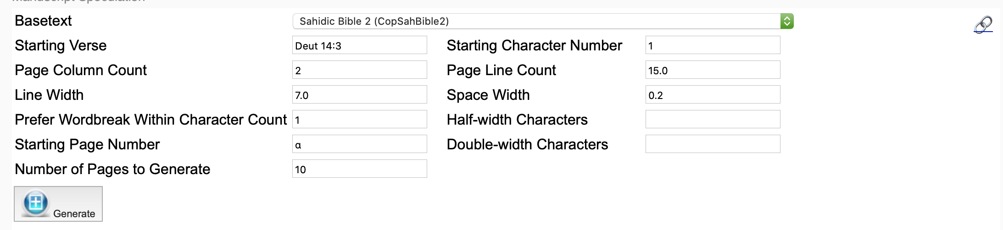
Task: Open the Basetext dropdown
Action: click(536, 21)
